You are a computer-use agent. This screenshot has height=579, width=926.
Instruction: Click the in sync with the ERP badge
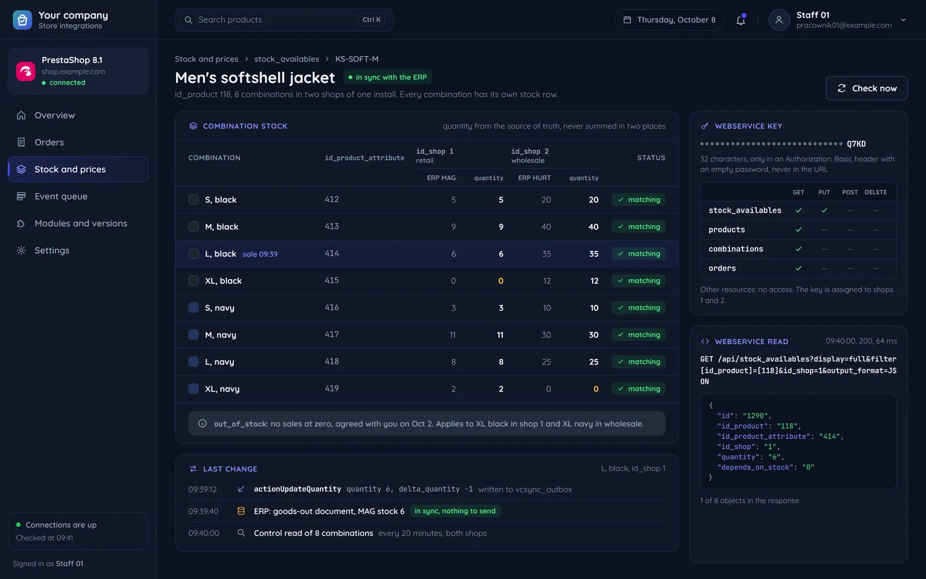[388, 77]
